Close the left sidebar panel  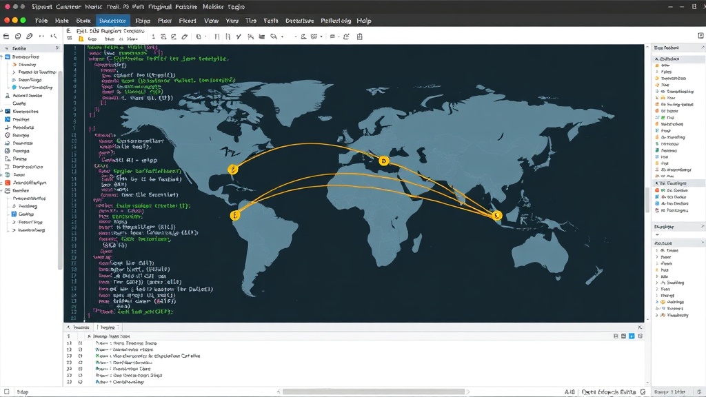tap(58, 48)
